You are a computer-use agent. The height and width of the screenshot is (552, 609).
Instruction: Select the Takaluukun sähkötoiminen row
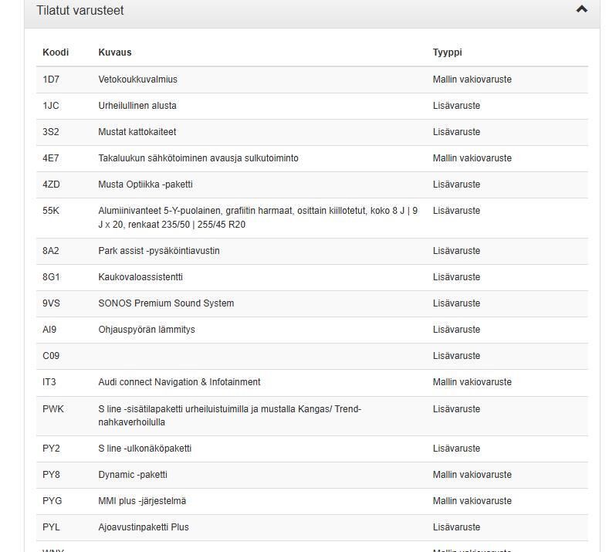[x=198, y=158]
